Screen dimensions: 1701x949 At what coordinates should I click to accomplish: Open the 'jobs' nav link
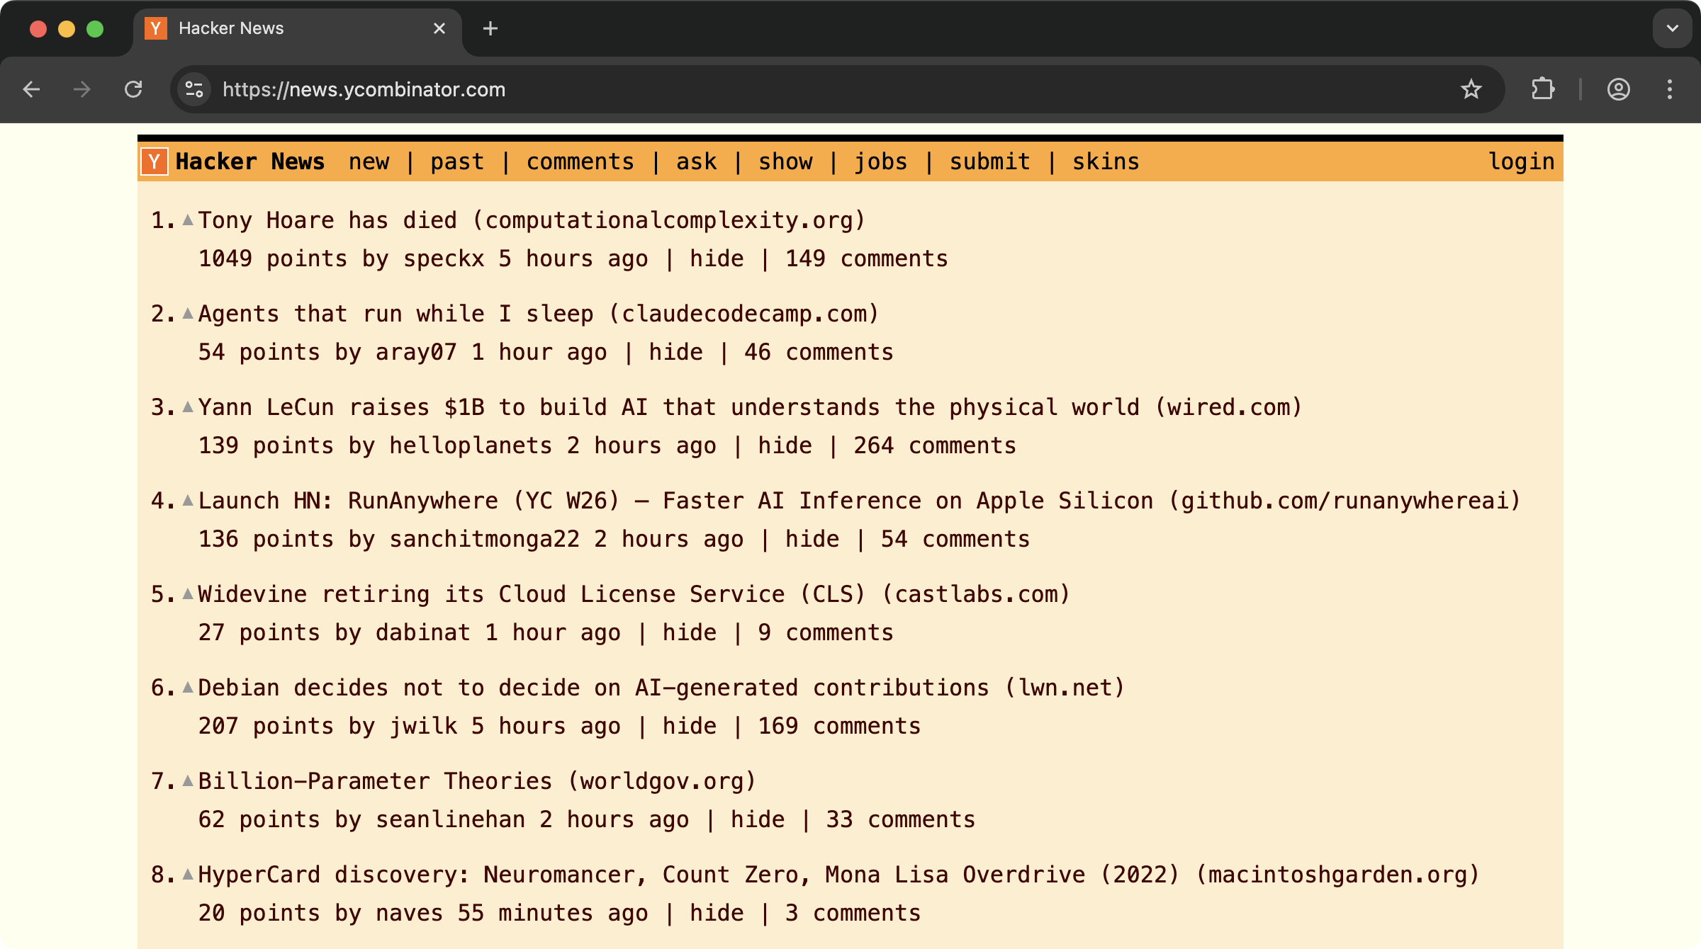click(880, 161)
